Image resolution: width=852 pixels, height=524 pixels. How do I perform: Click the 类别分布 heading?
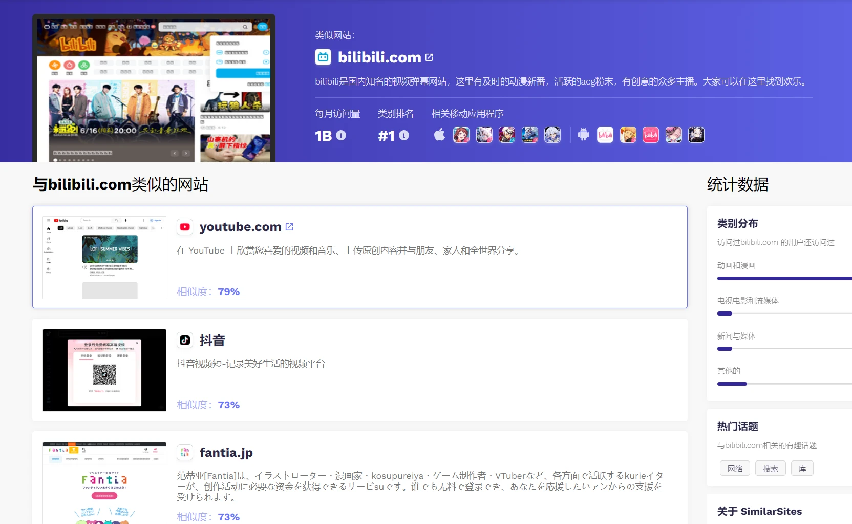pos(737,223)
